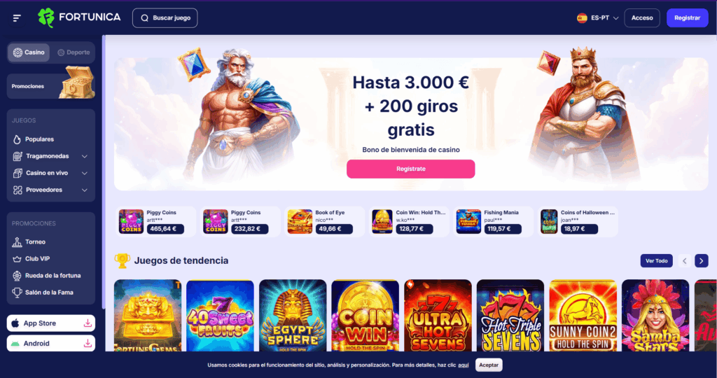Click the Buscar juego search field

165,17
